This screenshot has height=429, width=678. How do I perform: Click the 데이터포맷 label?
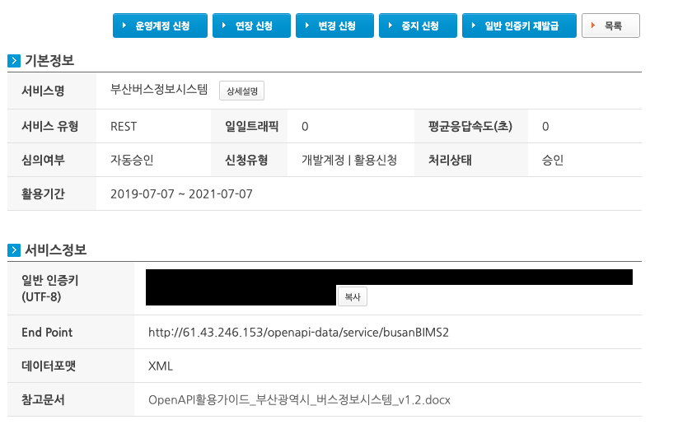[49, 366]
